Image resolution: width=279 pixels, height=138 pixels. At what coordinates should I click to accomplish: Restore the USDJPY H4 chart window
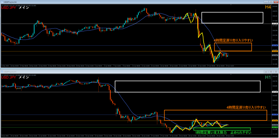(x=271, y=2)
